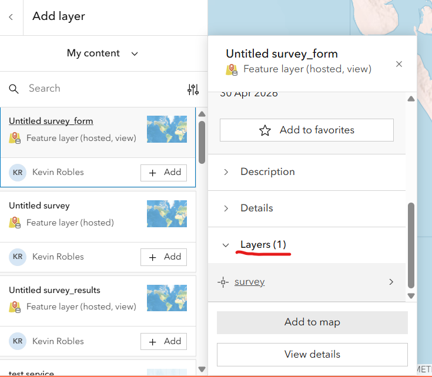Select the Untitled survey_results item title
The image size is (432, 377).
pos(55,290)
